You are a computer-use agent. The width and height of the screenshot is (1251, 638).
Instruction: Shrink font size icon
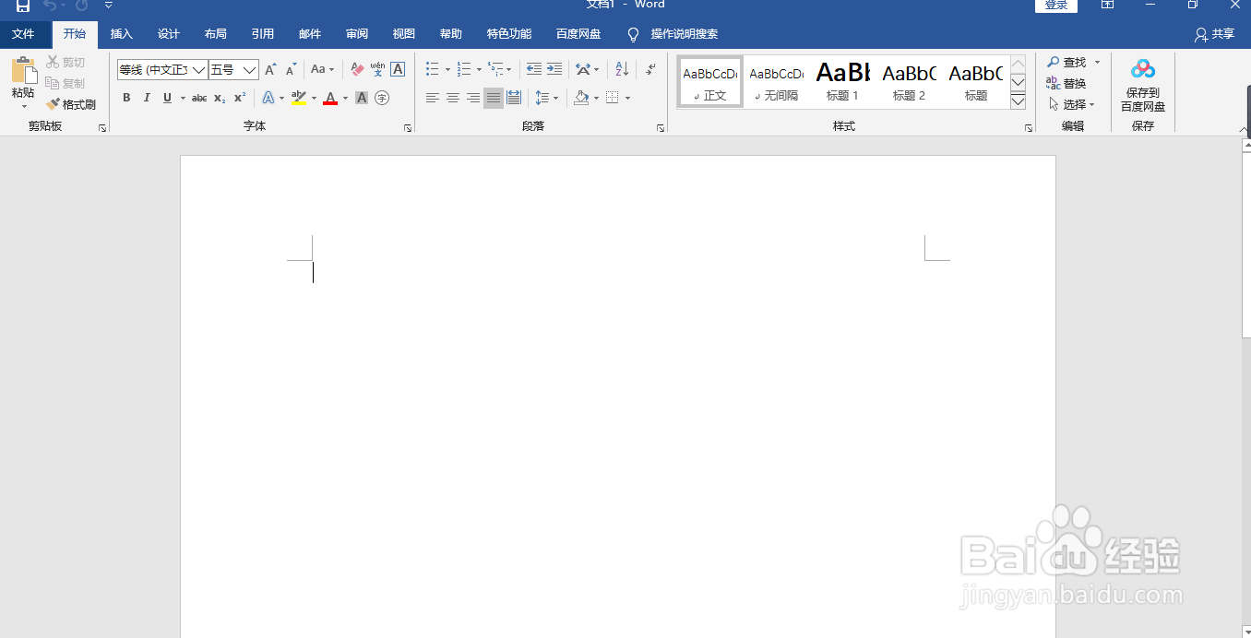(x=291, y=69)
